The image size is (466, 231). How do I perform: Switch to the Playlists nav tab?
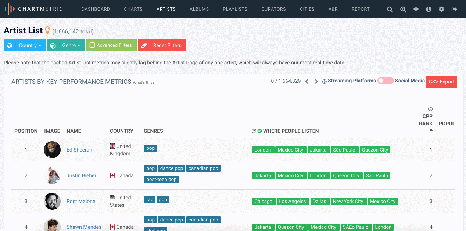235,9
